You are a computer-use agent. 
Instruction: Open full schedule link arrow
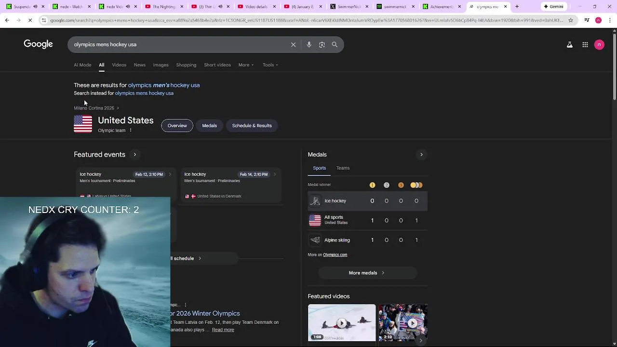click(200, 258)
